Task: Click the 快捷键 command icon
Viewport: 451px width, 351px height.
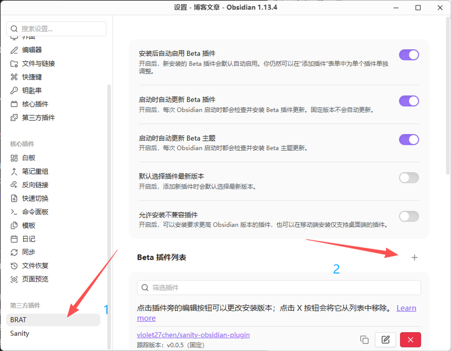Action: point(14,77)
